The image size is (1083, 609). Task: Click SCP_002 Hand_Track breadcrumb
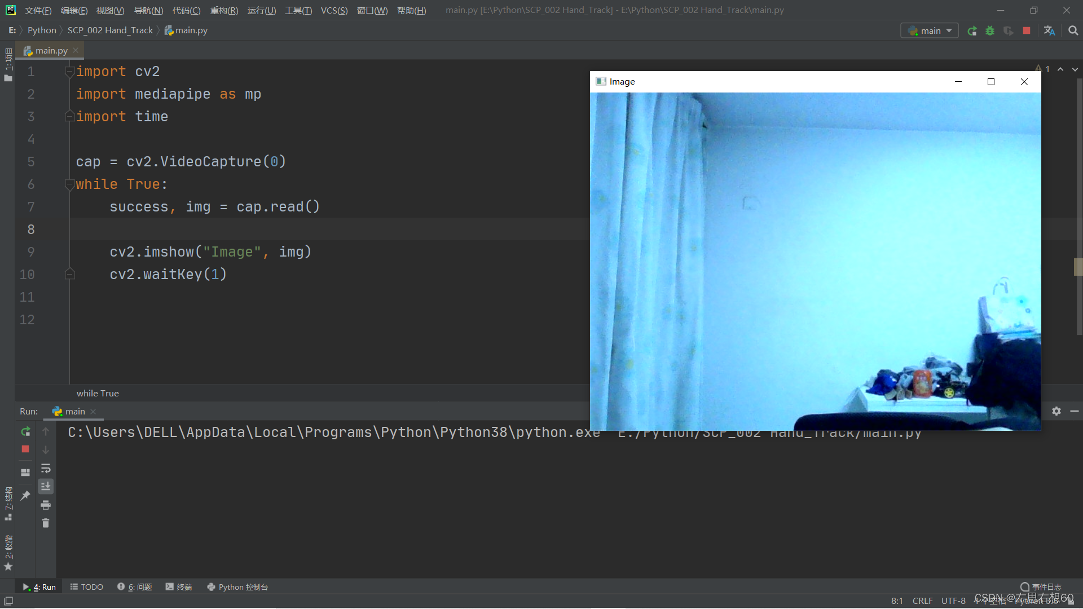point(110,30)
